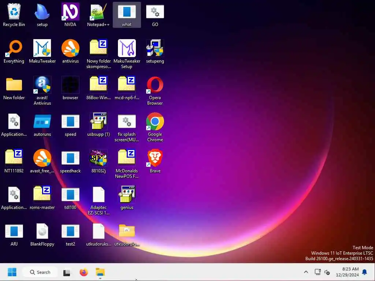
Task: Select the BlankFloppy file icon
Action: point(42,235)
